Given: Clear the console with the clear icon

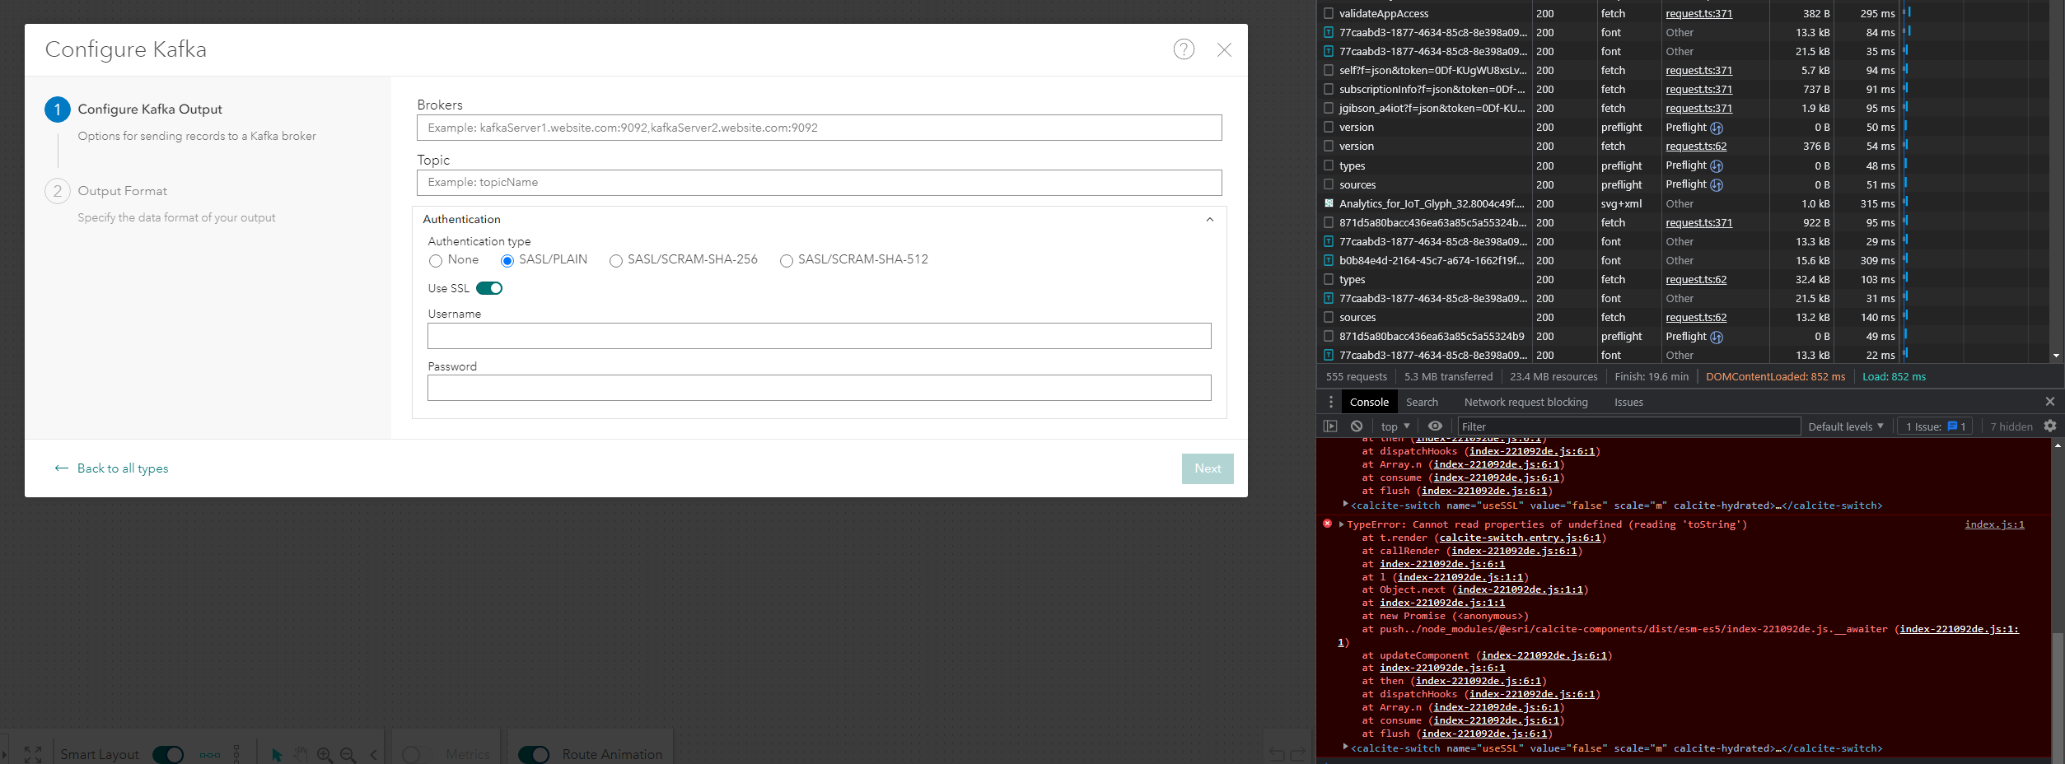Looking at the screenshot, I should pos(1356,426).
